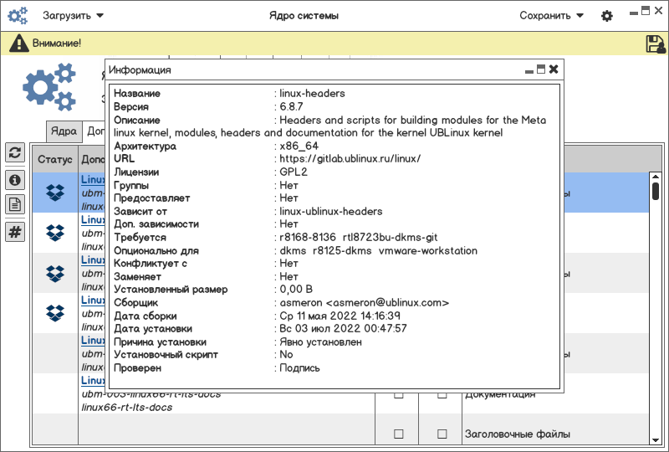Click the Статус column header
The height and width of the screenshot is (452, 669).
(55, 159)
